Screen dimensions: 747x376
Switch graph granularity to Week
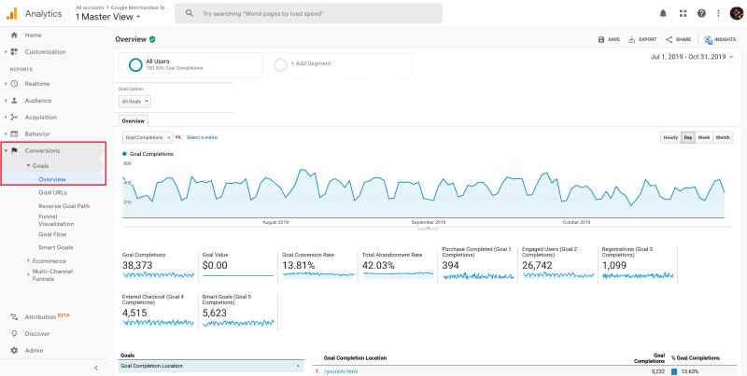coord(704,137)
